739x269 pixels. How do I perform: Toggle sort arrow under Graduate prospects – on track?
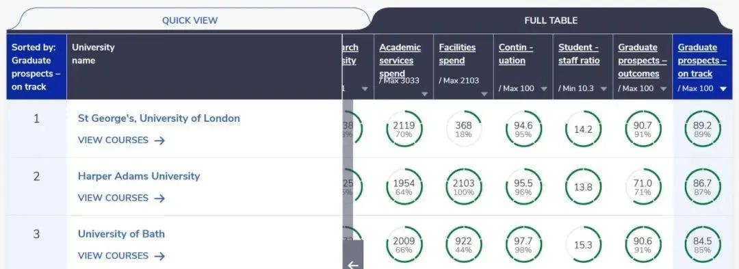click(723, 88)
